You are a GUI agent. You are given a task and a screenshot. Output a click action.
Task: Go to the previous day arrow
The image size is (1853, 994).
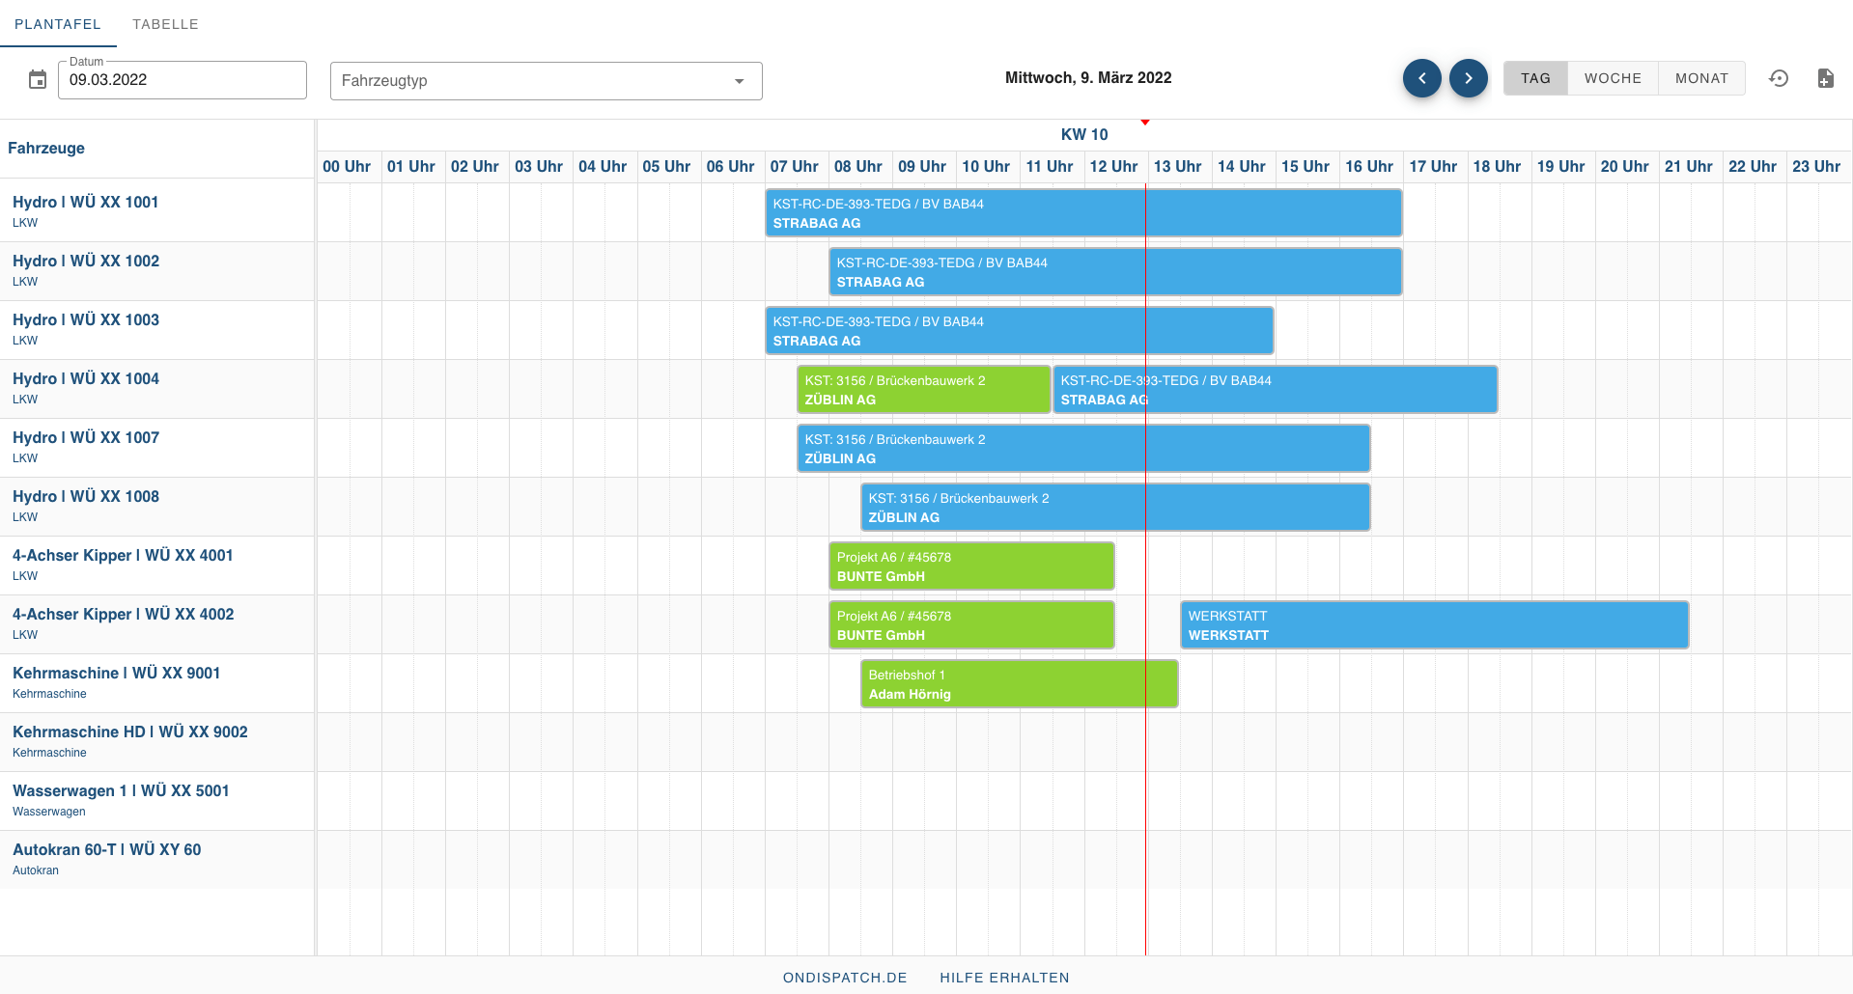pos(1421,78)
